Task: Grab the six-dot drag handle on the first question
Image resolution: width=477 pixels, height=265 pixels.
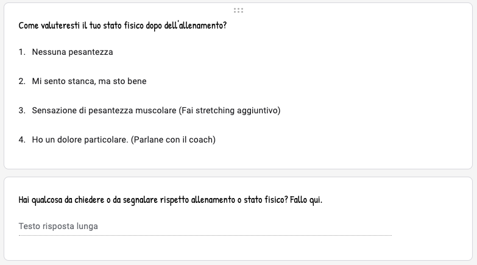Action: pos(238,10)
